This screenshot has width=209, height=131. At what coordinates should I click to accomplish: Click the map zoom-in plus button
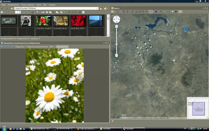[x=116, y=26]
